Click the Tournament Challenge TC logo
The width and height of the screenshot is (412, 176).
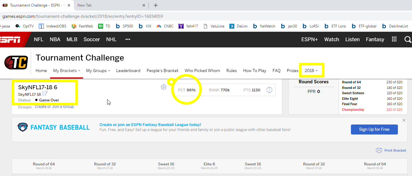(16, 62)
